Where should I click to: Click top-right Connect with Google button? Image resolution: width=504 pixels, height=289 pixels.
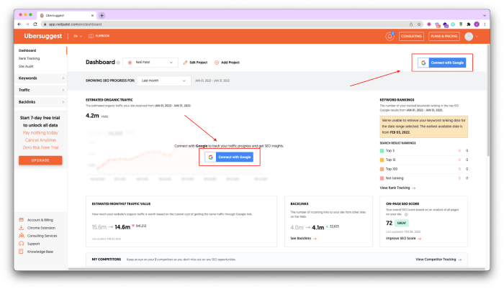441,63
